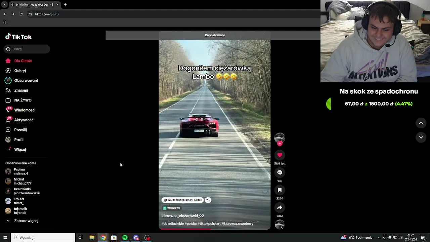Screen dimensions: 430x242
Task: Open the spinning sound disc for the video
Action: 279,224
